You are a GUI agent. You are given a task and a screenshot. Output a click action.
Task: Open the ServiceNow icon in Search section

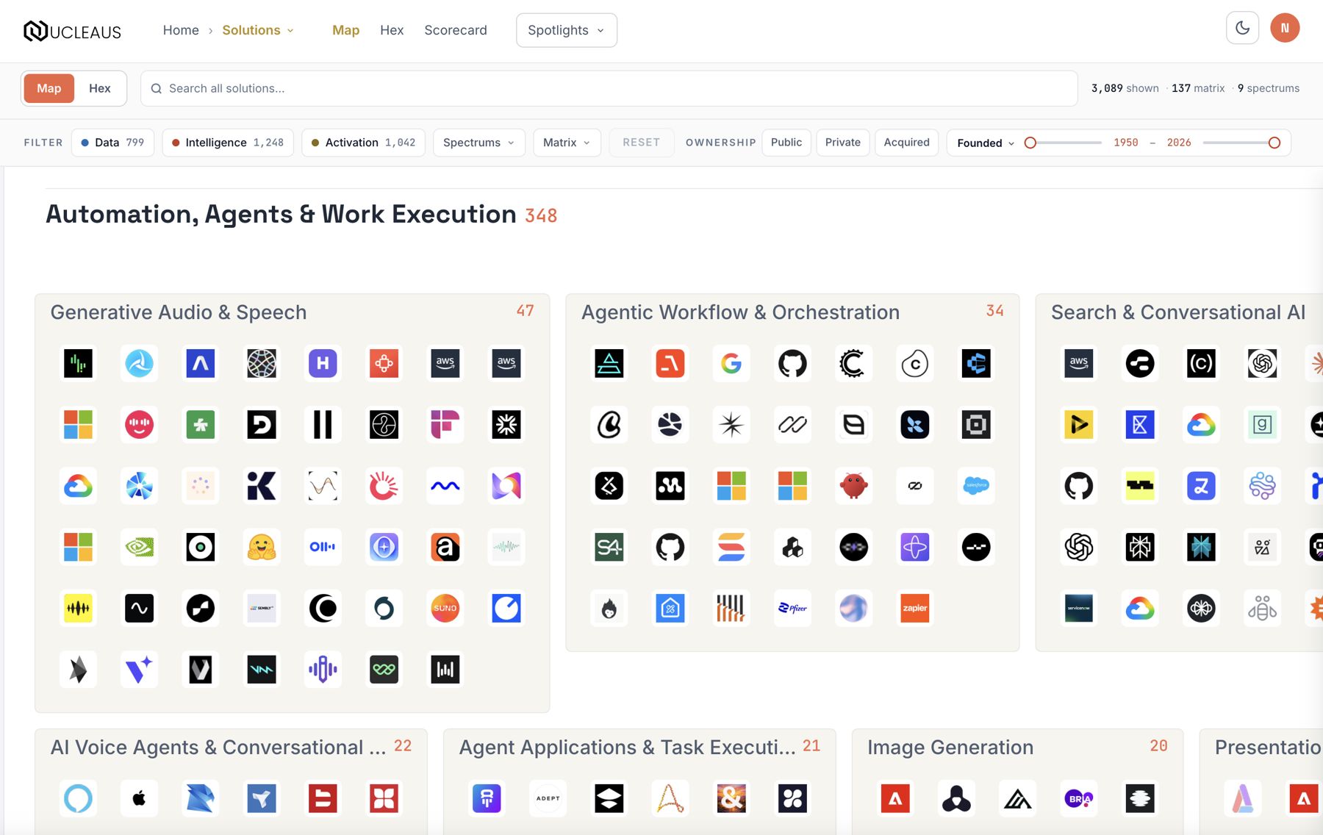[x=1079, y=608]
